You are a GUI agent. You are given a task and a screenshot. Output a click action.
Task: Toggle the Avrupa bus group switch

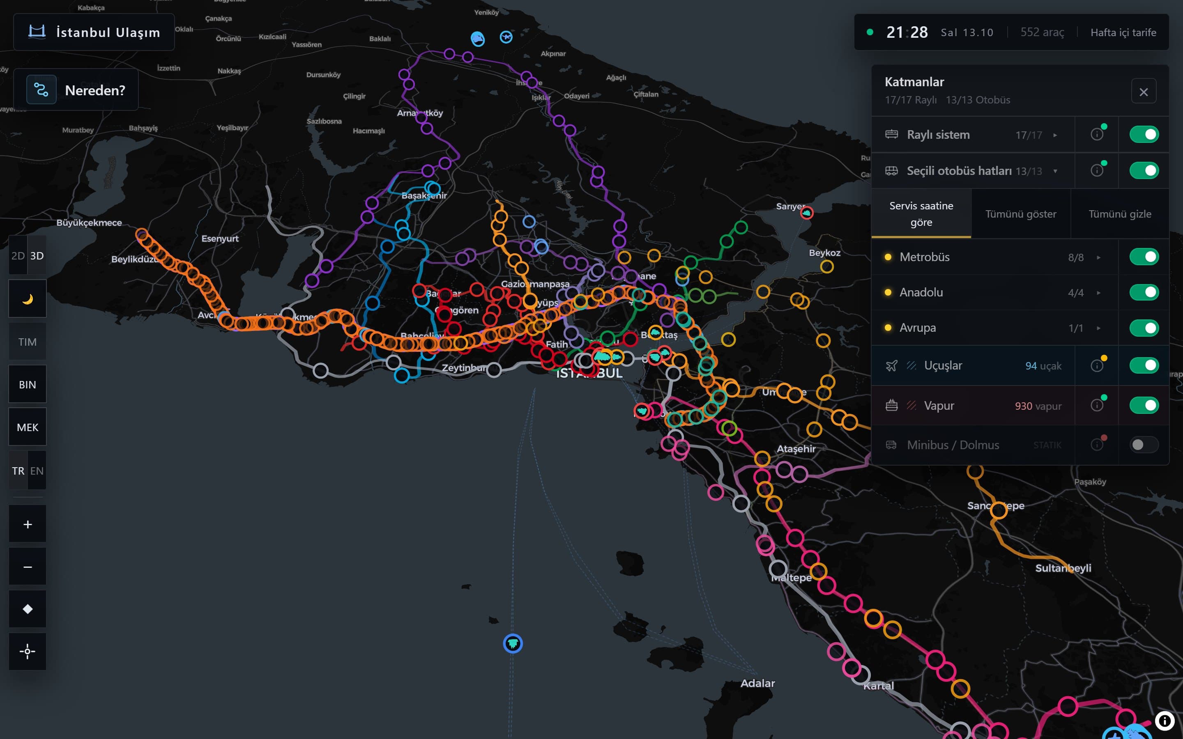1144,328
